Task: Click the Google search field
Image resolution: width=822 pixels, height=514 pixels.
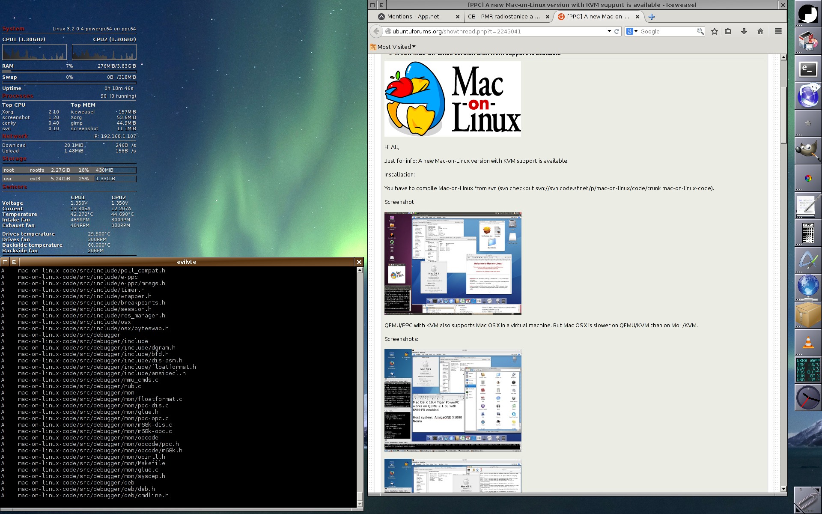Action: tap(667, 31)
